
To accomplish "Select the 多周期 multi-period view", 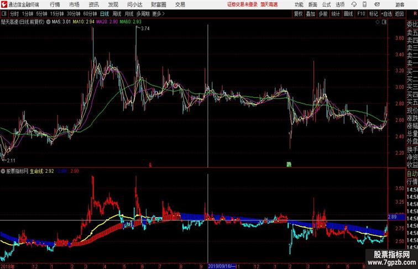I will pyautogui.click(x=143, y=14).
